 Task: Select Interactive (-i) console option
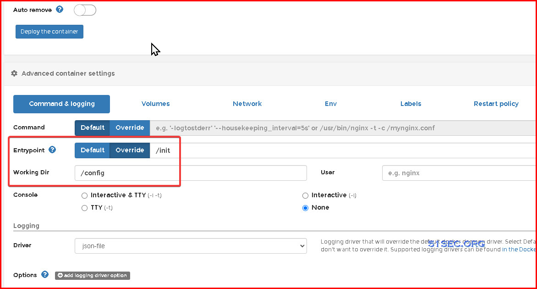click(306, 195)
